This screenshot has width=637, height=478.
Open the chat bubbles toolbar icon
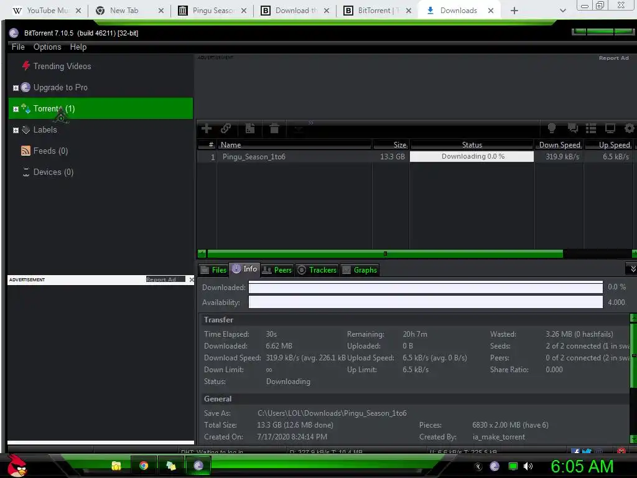(x=573, y=128)
